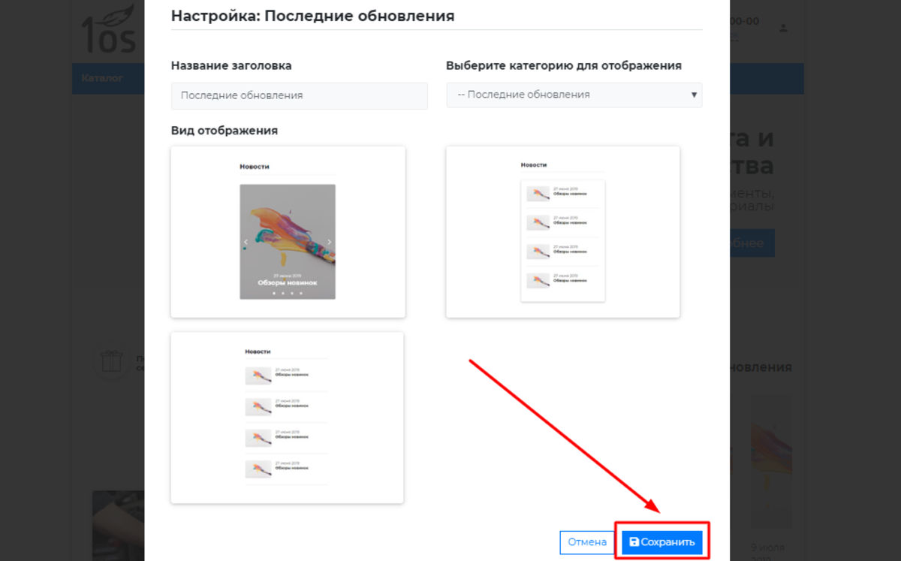Open the Каталог menu in background page
This screenshot has height=561, width=901.
coord(102,78)
